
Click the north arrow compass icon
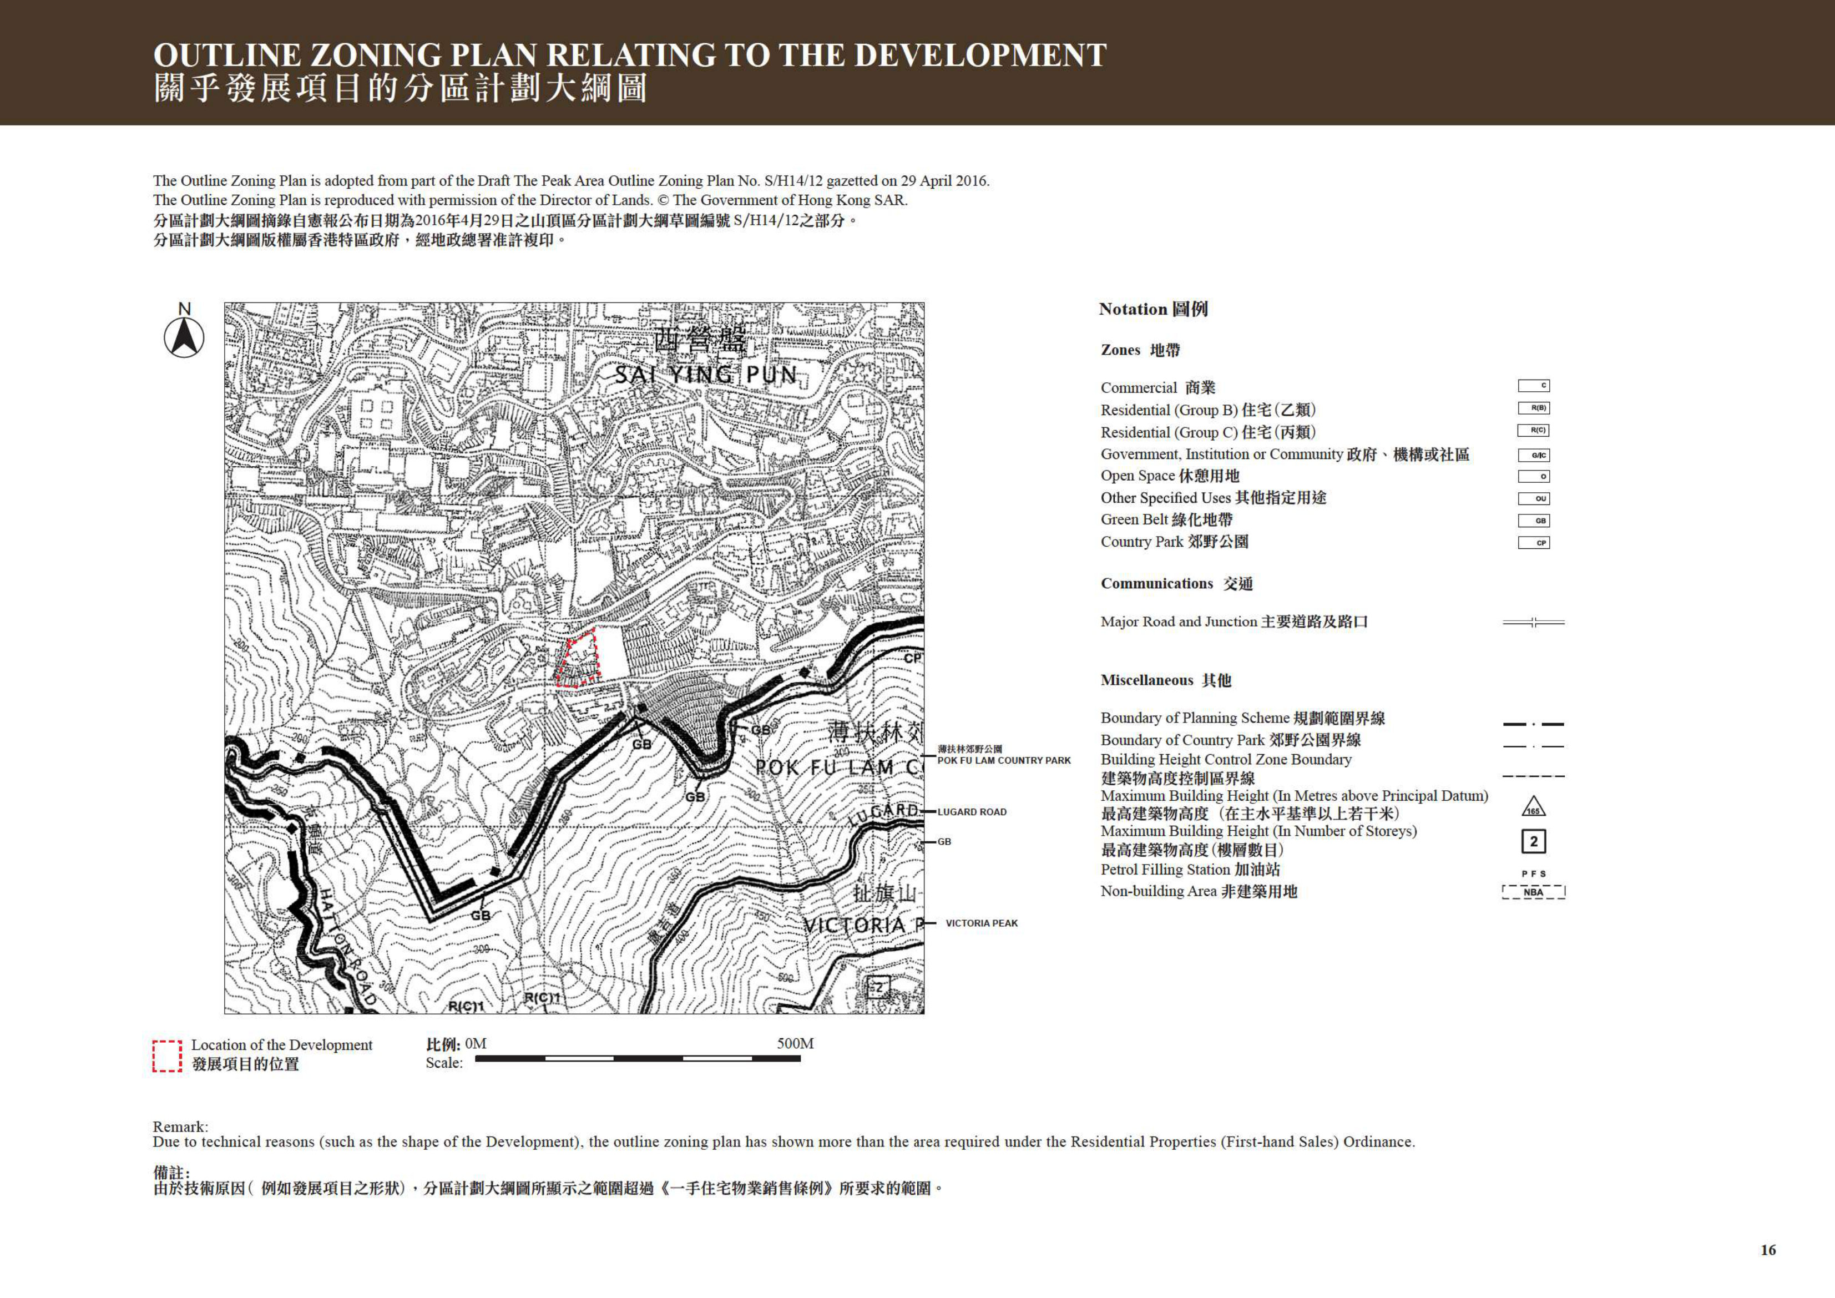pyautogui.click(x=184, y=337)
